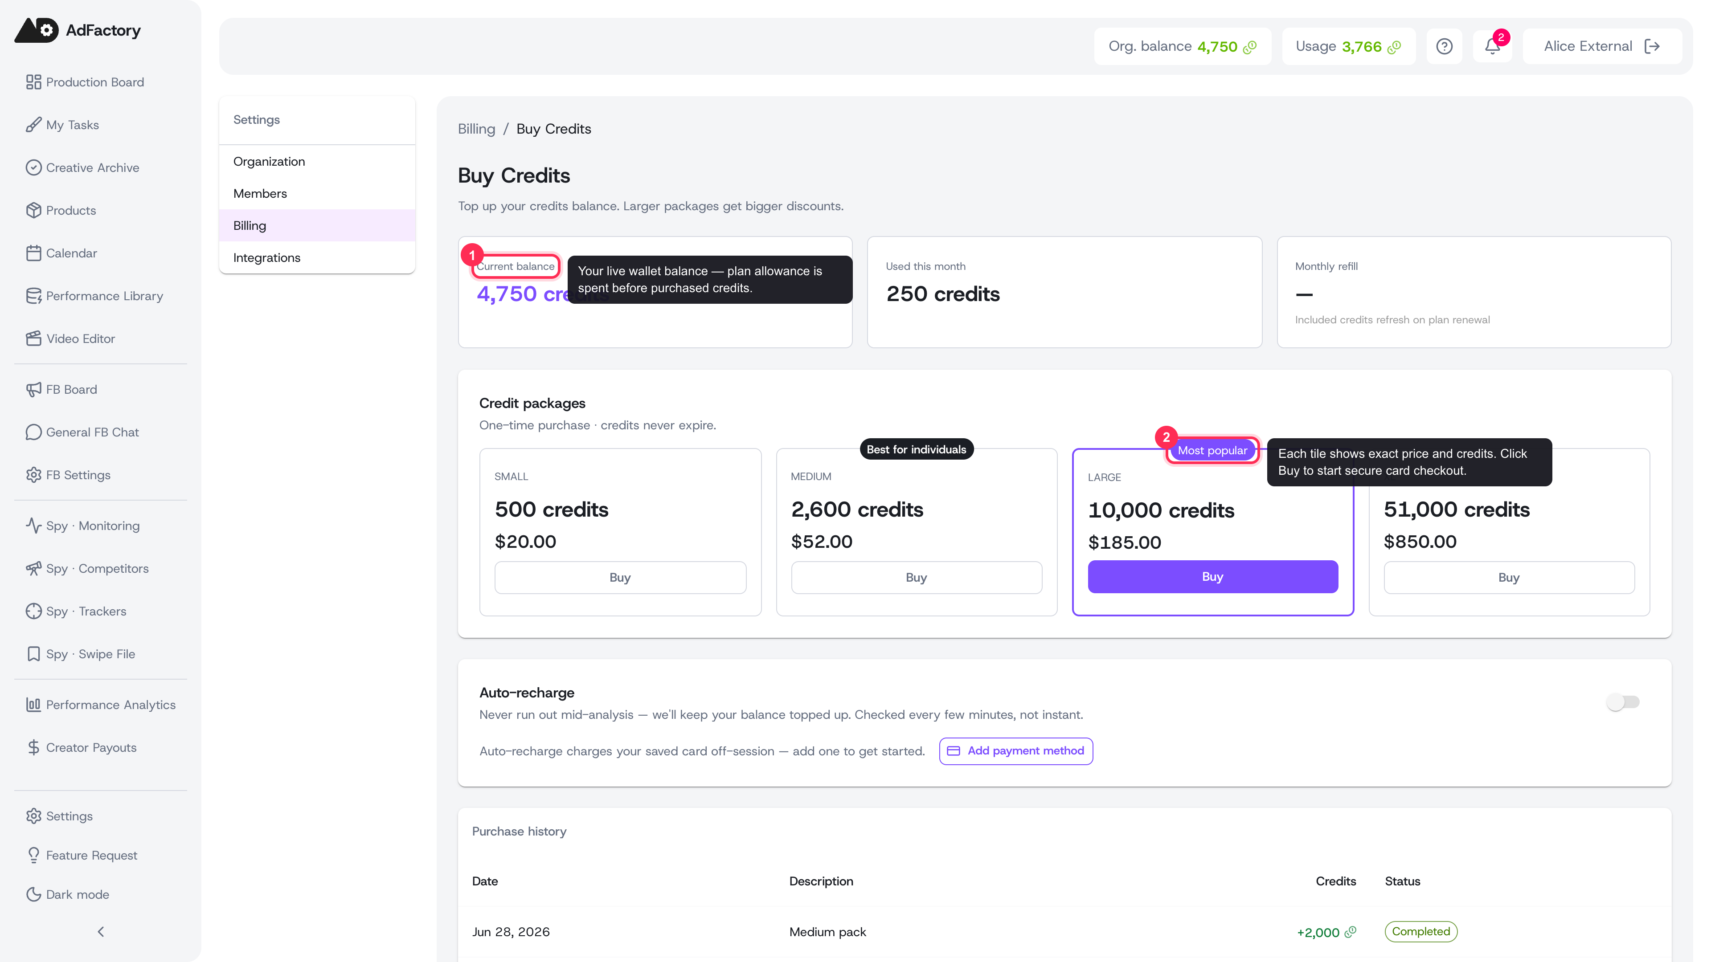Click the +2,000 credits value
The image size is (1711, 962).
pos(1318,932)
